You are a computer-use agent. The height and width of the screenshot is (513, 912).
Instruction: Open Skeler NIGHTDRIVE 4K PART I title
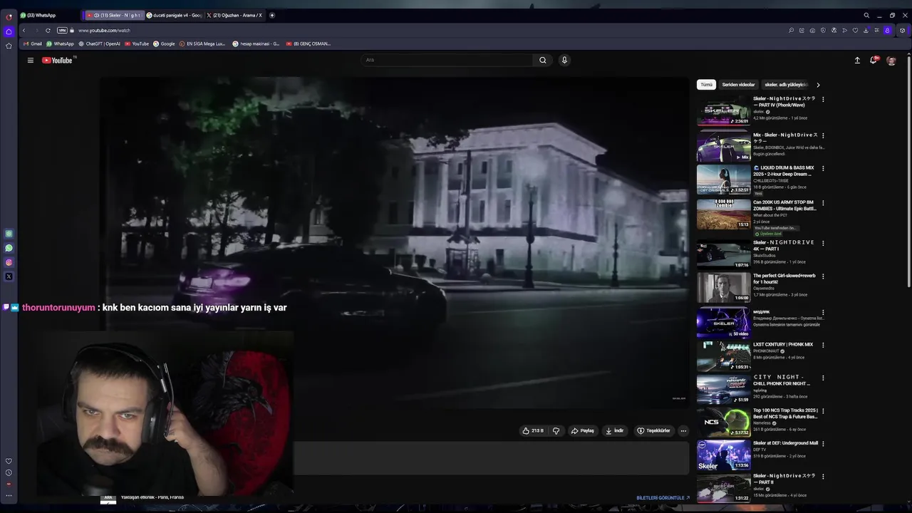click(x=784, y=246)
